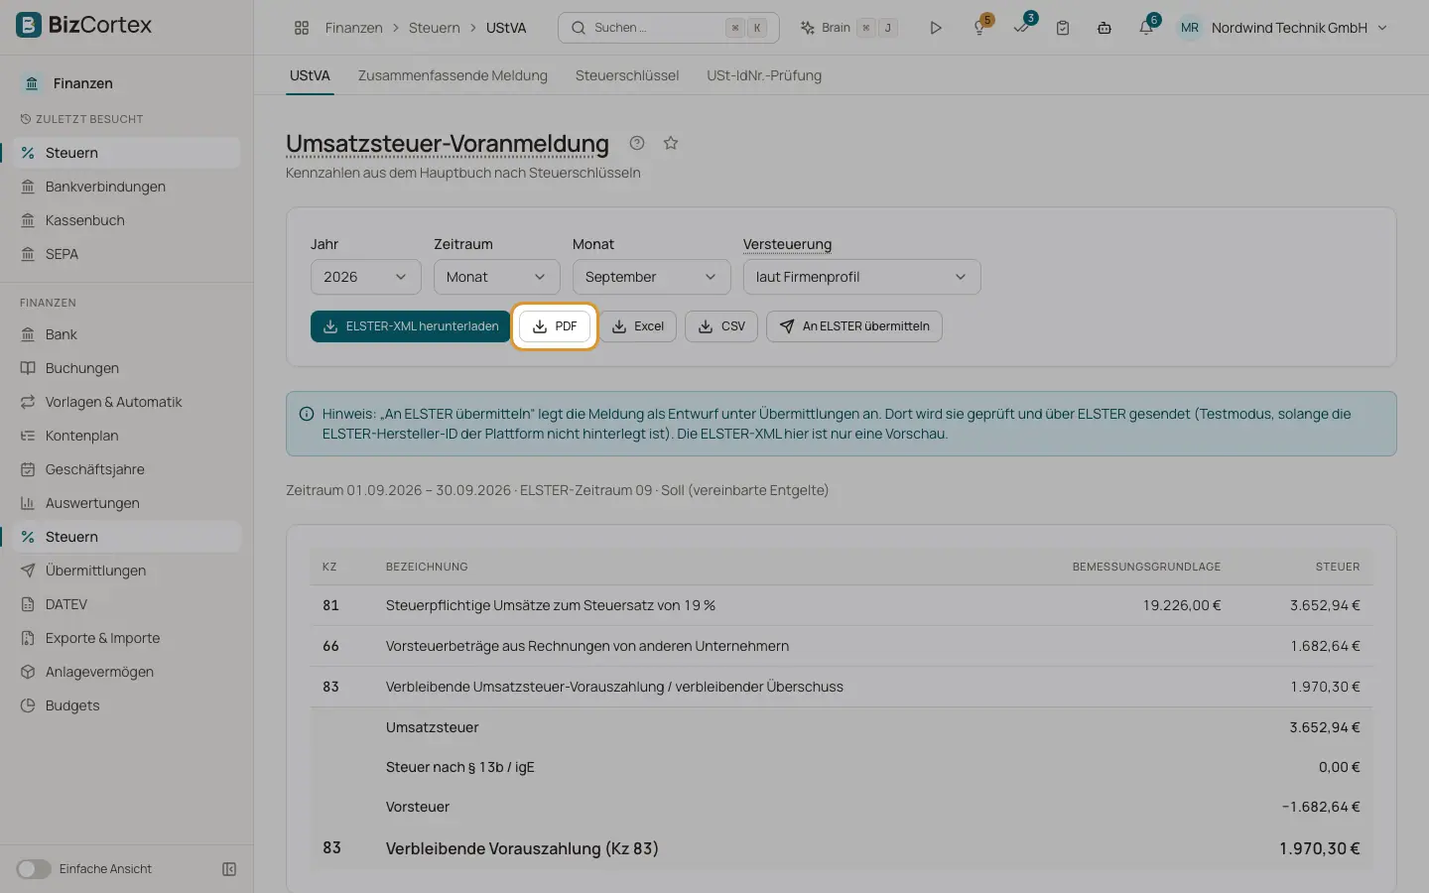The width and height of the screenshot is (1429, 893).
Task: Click ELSTER-XML herunterladen button
Action: (411, 326)
